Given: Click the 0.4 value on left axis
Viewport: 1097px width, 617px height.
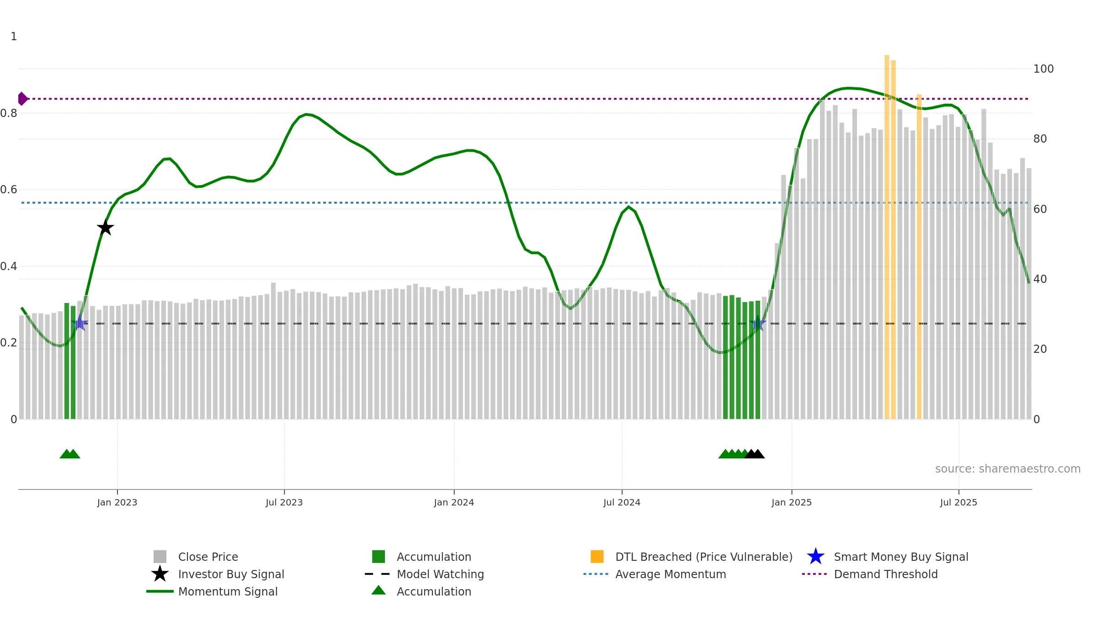Looking at the screenshot, I should tap(9, 266).
